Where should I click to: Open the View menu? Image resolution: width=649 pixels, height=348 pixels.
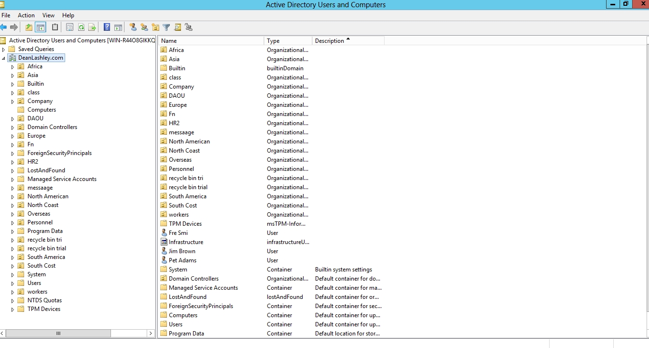[x=48, y=15]
